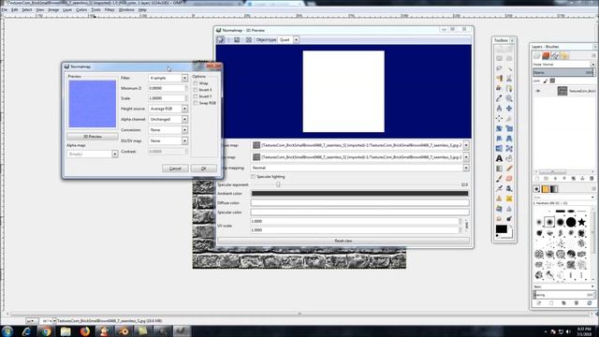This screenshot has height=337, width=599.
Task: Click OK in the Normalmap dialog
Action: pos(204,168)
